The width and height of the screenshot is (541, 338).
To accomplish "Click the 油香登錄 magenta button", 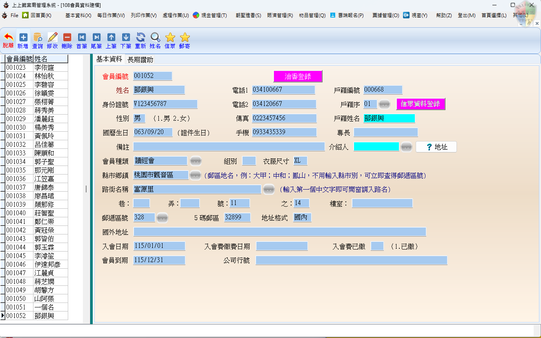I will pos(298,76).
